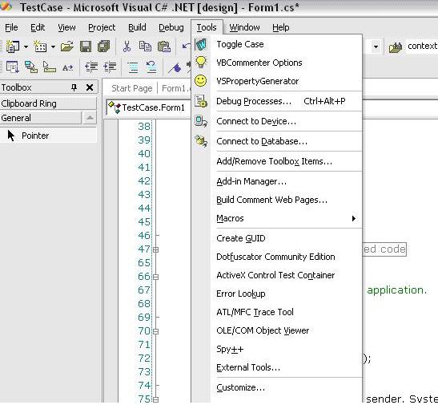Choose Connect to Device... menu entry

[276, 121]
